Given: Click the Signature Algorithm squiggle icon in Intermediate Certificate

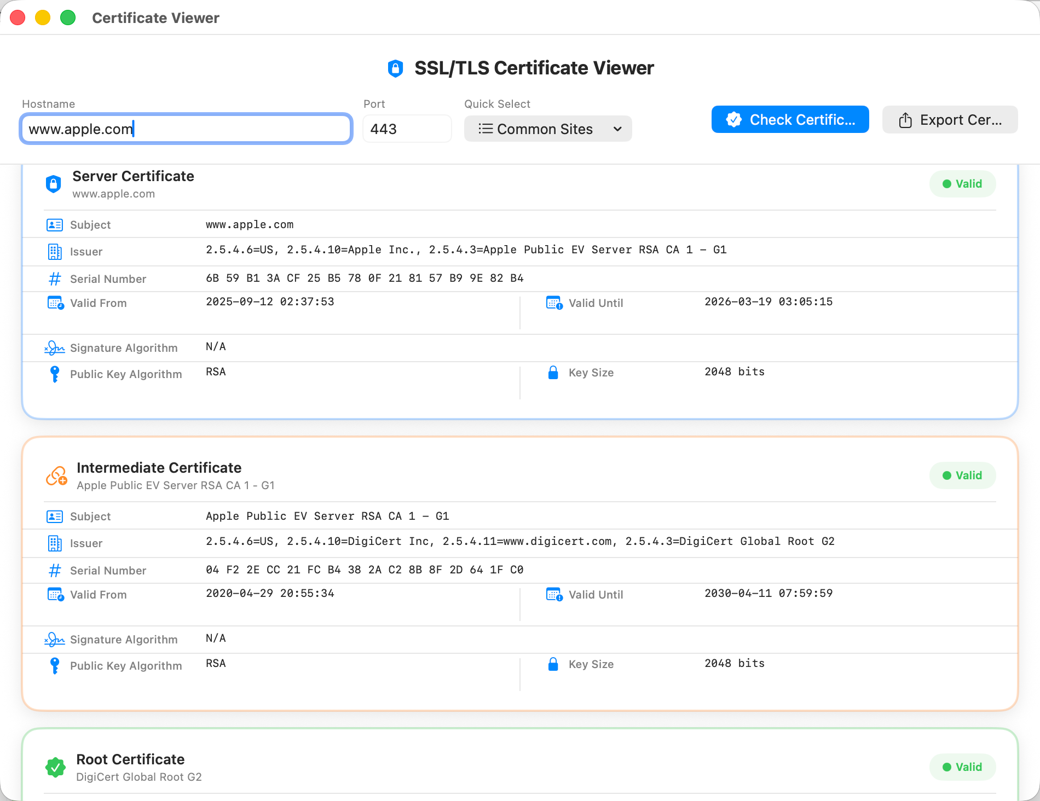Looking at the screenshot, I should 54,639.
